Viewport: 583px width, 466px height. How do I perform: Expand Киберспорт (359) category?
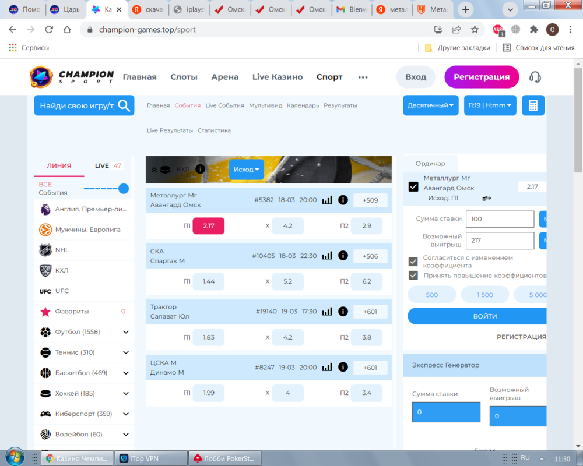point(126,414)
